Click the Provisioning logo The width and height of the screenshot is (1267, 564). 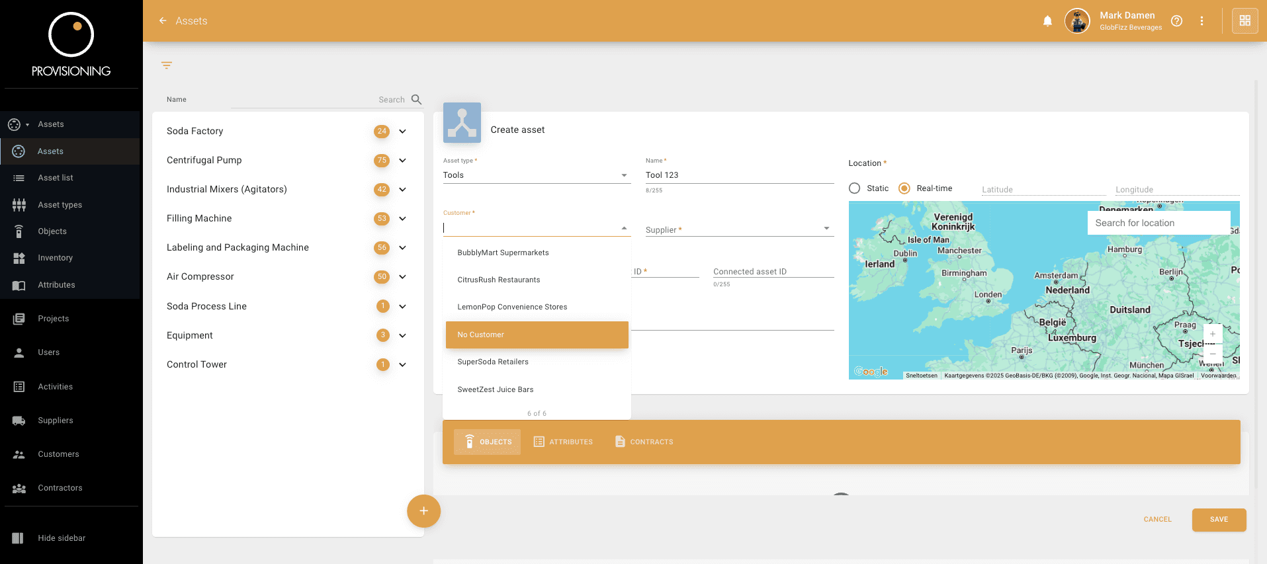point(71,44)
